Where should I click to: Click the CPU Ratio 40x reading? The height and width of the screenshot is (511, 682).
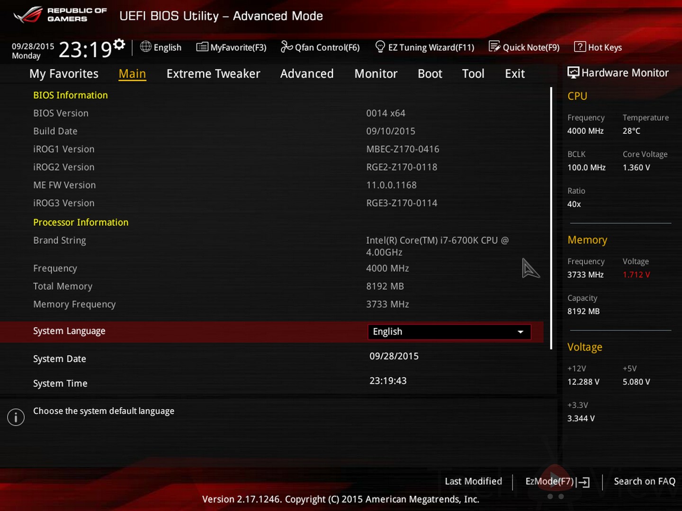[x=574, y=204]
